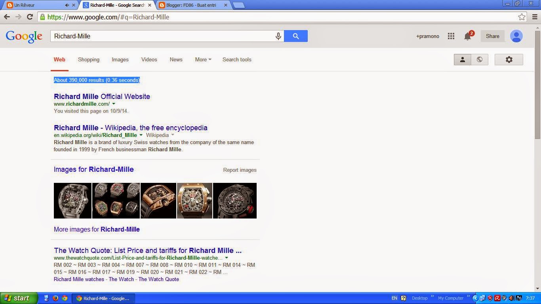Click the blue magnifier search button
541x304 pixels.
(x=296, y=36)
